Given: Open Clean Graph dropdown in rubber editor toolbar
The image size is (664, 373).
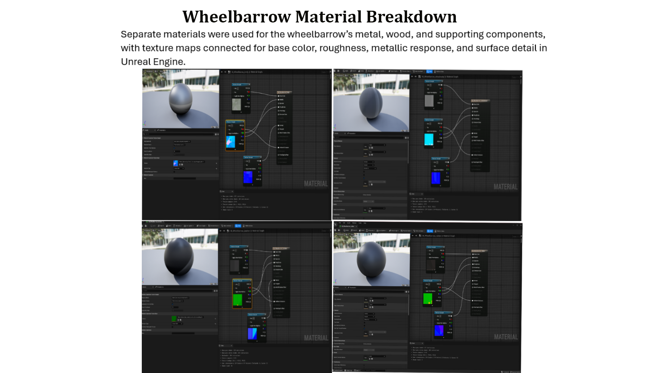Looking at the screenshot, I should [394, 231].
